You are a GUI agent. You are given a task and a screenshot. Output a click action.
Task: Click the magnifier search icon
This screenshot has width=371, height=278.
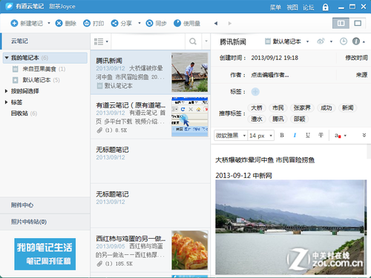coord(193,42)
